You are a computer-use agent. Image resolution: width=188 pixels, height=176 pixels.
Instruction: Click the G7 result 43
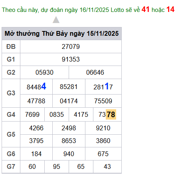[107, 166]
